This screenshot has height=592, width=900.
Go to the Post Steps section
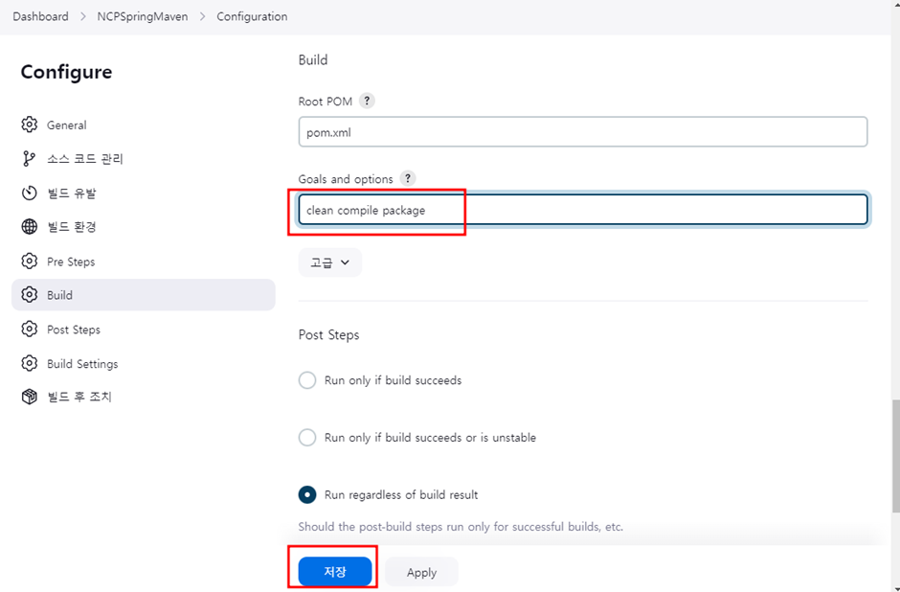(x=144, y=329)
